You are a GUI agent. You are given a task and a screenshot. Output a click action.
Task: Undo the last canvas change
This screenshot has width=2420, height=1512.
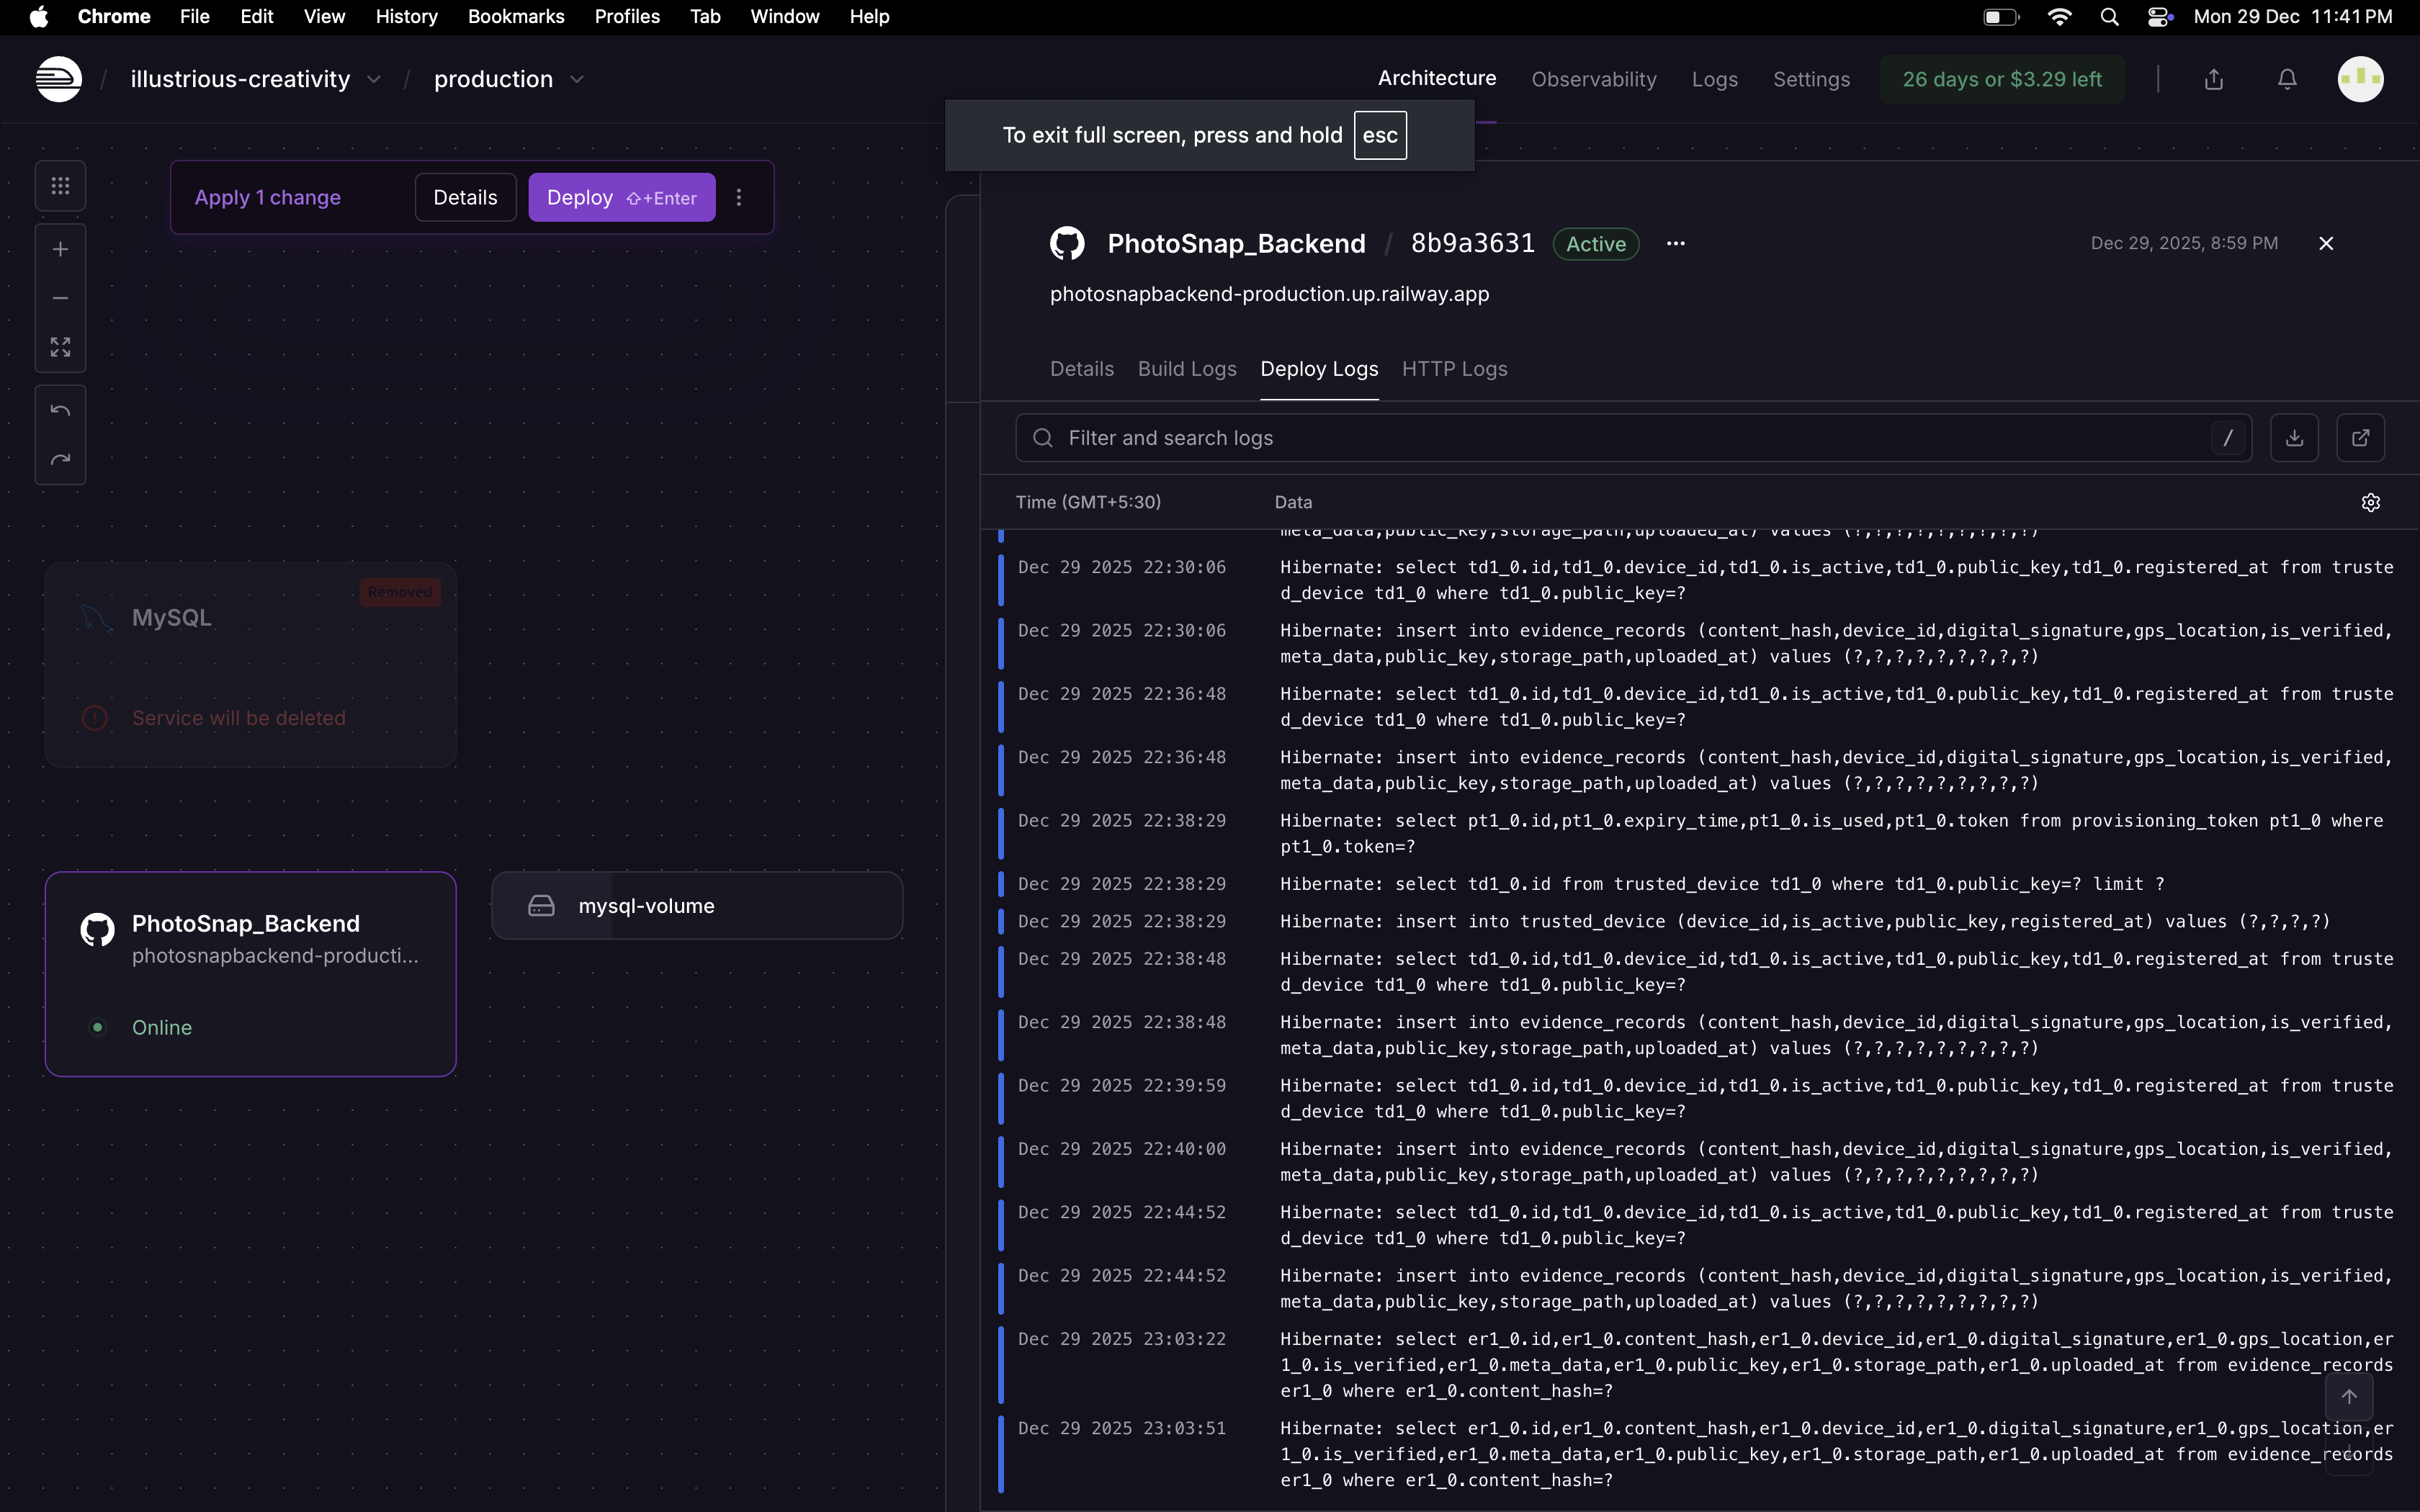point(60,411)
